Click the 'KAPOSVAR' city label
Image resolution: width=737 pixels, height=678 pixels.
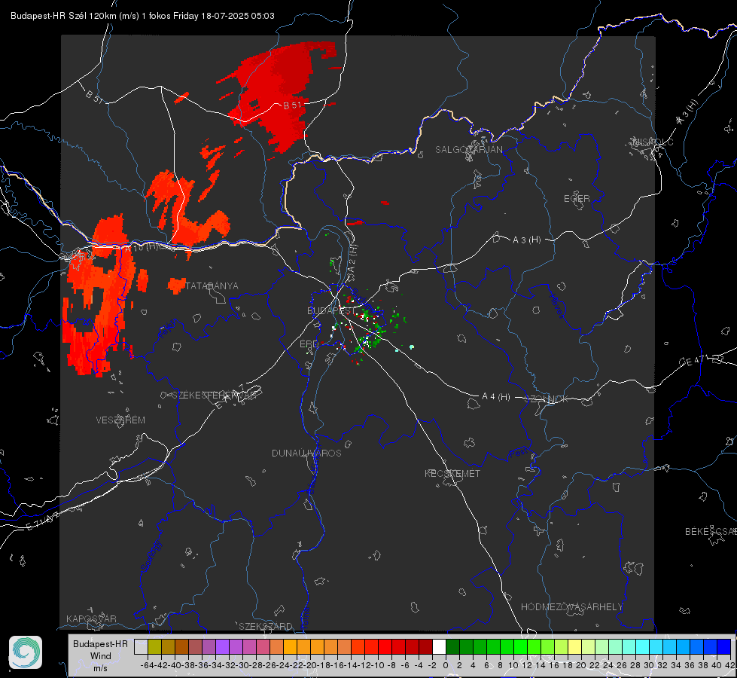91,618
